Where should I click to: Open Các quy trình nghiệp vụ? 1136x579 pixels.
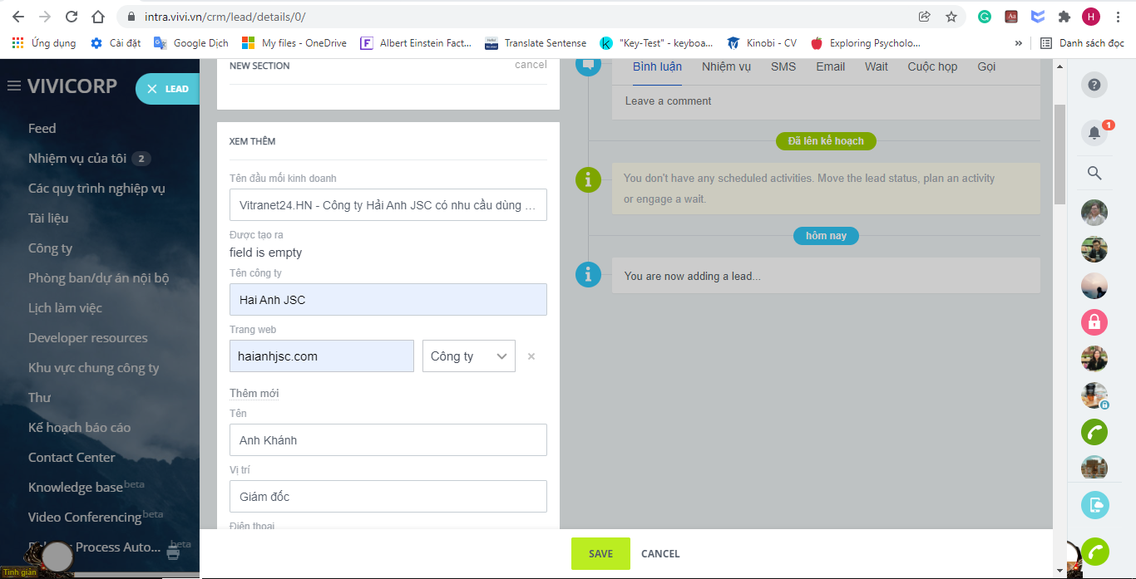click(96, 189)
